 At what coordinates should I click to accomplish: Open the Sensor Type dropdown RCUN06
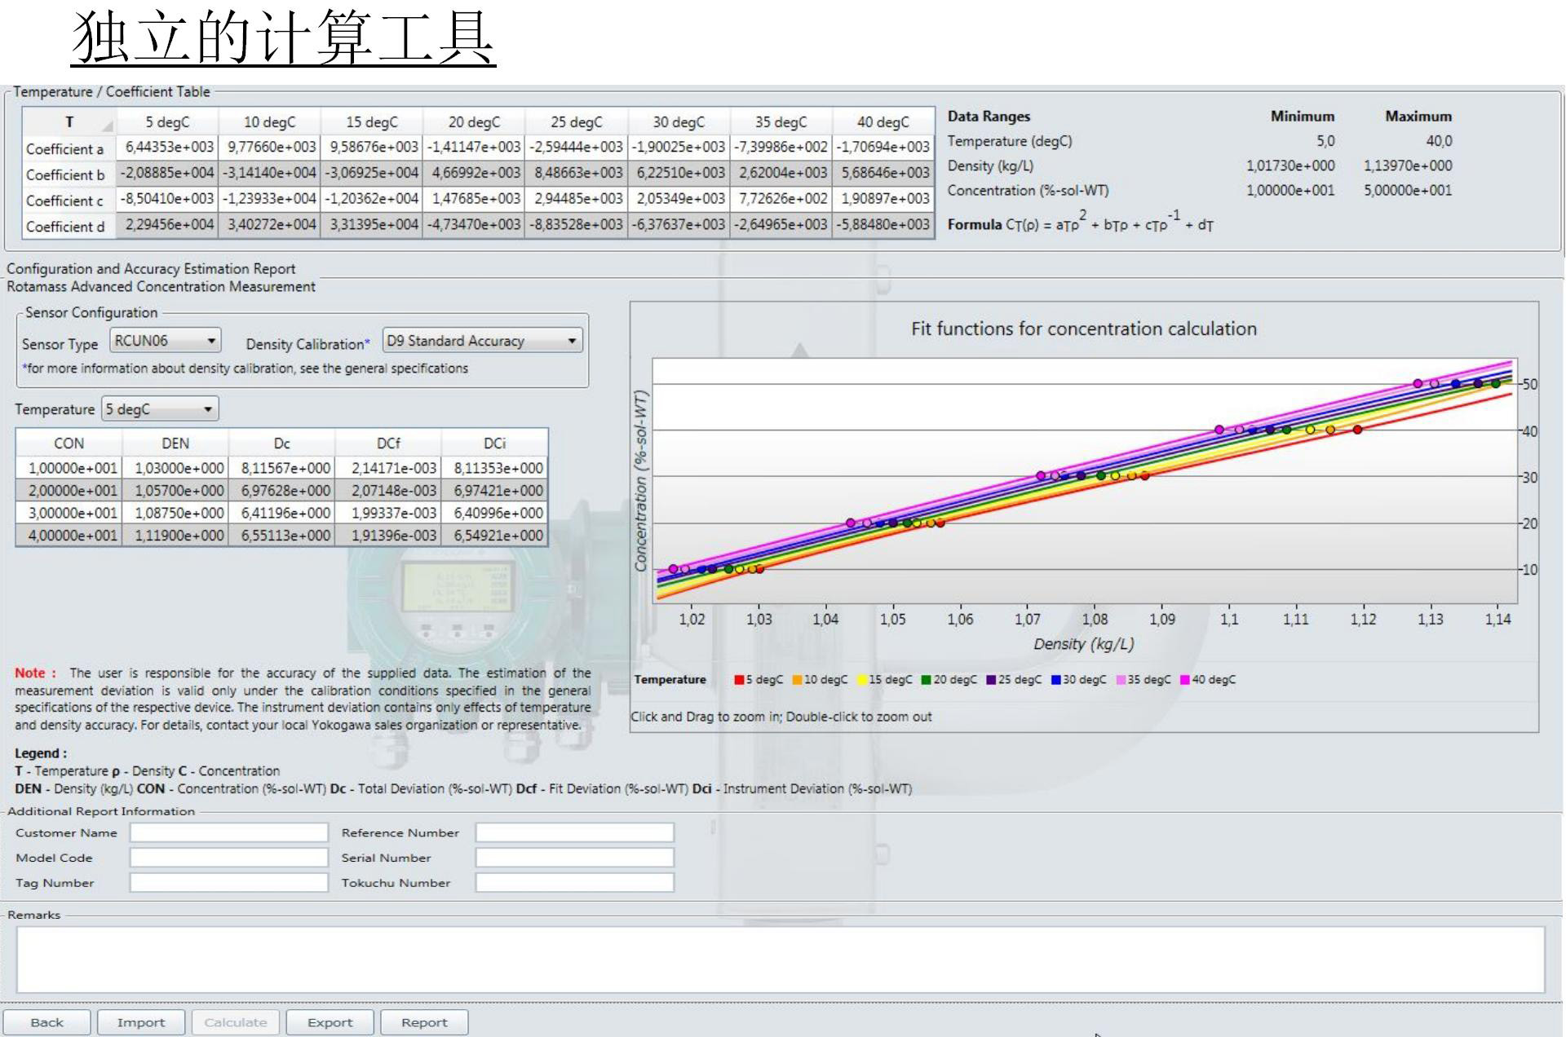point(166,341)
